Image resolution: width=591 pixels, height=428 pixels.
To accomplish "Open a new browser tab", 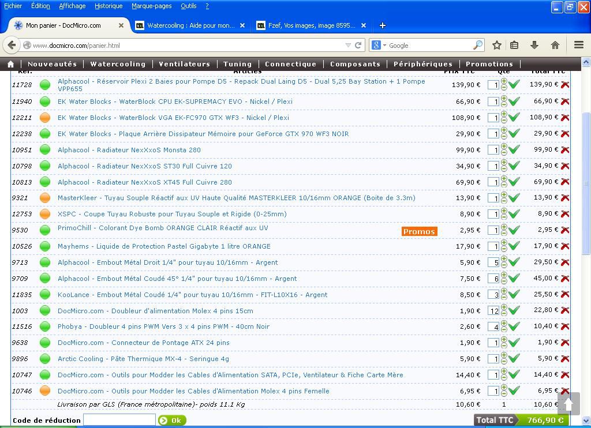I will tap(383, 25).
